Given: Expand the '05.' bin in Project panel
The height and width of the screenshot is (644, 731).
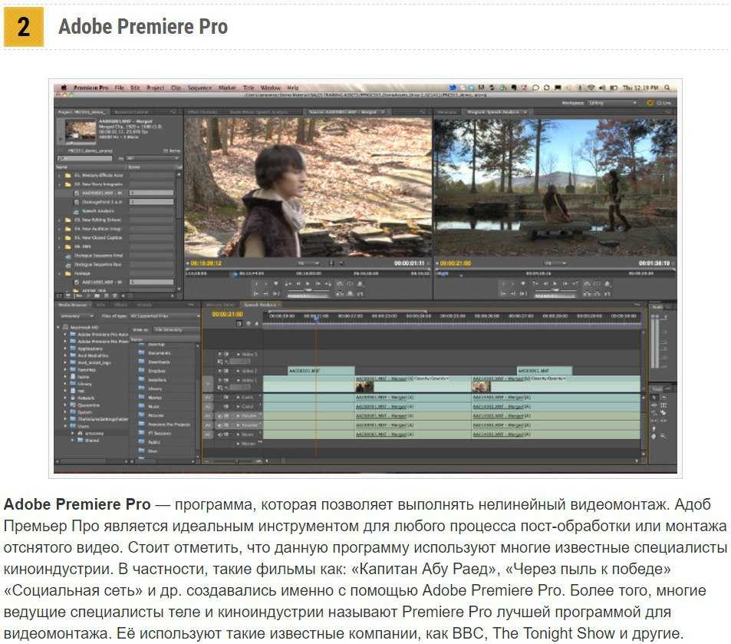Looking at the screenshot, I should click(60, 237).
